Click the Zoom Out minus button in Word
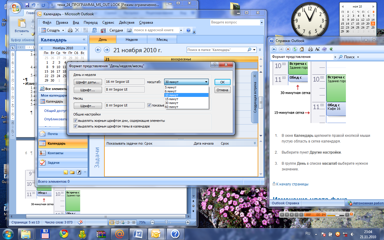Viewport: 384px width, 240px height. [152, 222]
